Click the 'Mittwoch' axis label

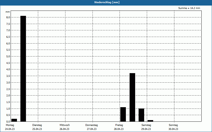(x=65, y=125)
